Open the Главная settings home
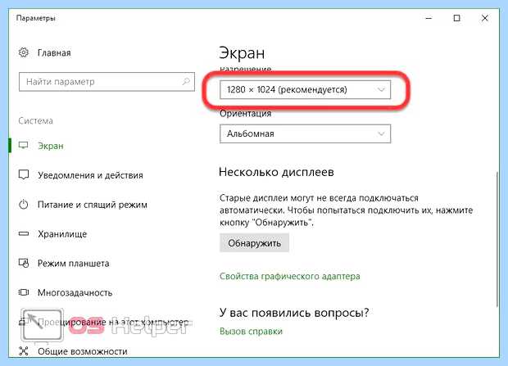The width and height of the screenshot is (508, 366). point(54,52)
